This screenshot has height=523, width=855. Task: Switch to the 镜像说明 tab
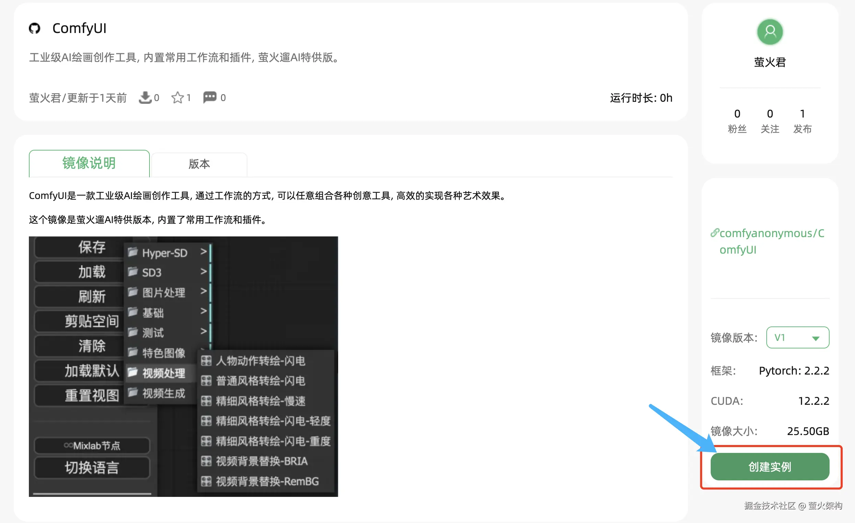tap(89, 164)
